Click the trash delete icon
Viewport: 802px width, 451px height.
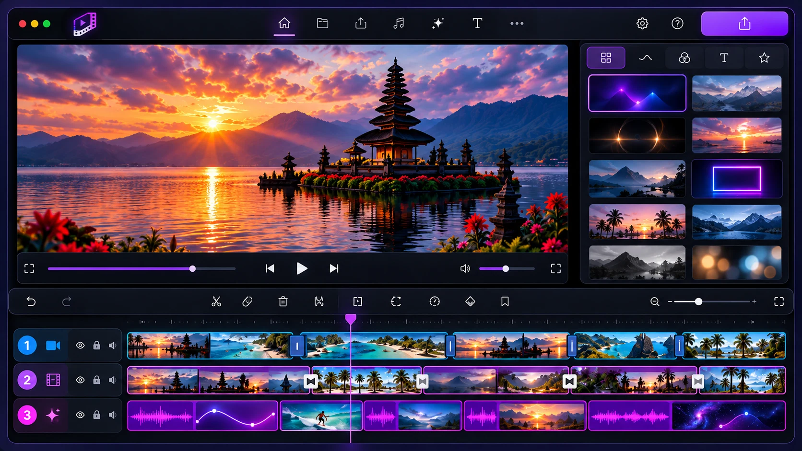point(283,301)
